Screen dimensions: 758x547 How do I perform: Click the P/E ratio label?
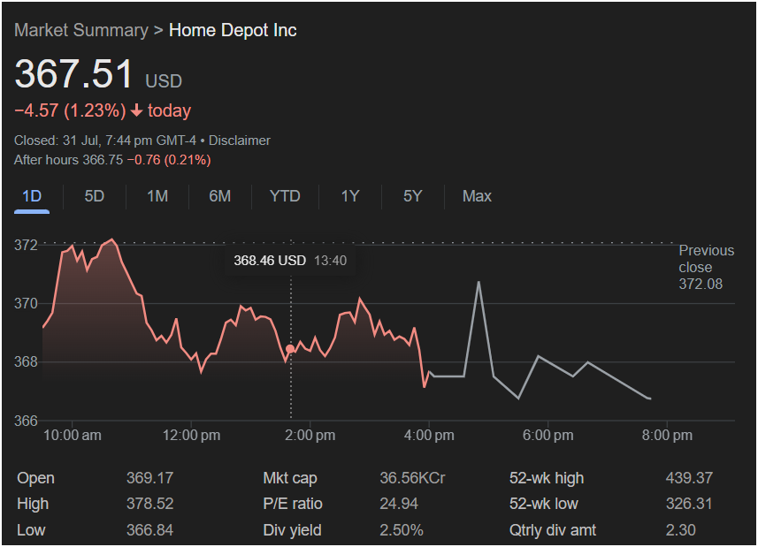pyautogui.click(x=293, y=504)
